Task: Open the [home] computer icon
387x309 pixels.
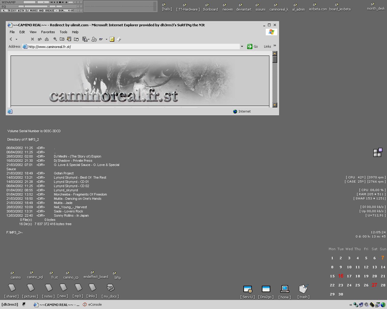Action: [x=285, y=292]
